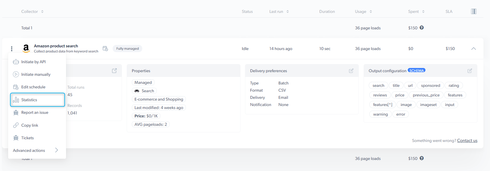Click the schedule calendar icon beside Amazon product search

coord(105,49)
